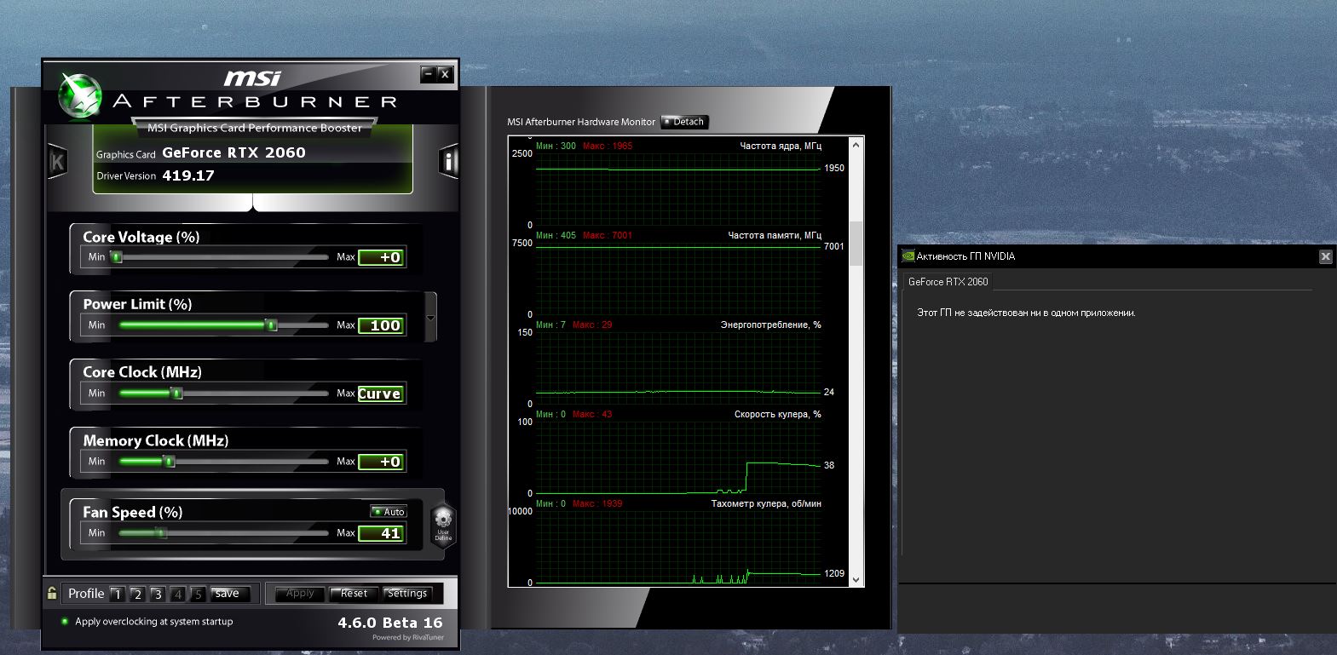Image resolution: width=1337 pixels, height=655 pixels.
Task: Click the Core Voltage +0 value field
Action: click(381, 257)
